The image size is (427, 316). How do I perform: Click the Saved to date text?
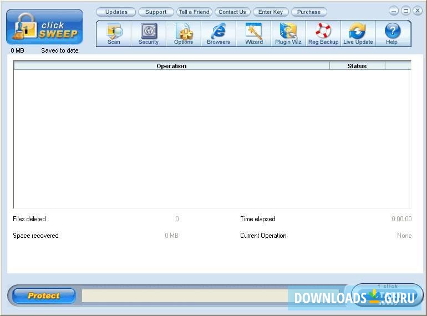pos(60,50)
